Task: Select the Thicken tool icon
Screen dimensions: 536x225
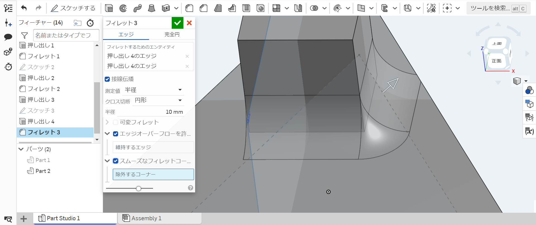Action: point(166,8)
